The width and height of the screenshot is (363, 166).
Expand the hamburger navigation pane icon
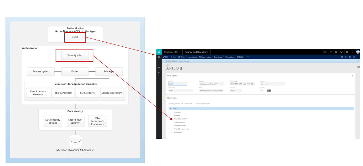[x=159, y=57]
